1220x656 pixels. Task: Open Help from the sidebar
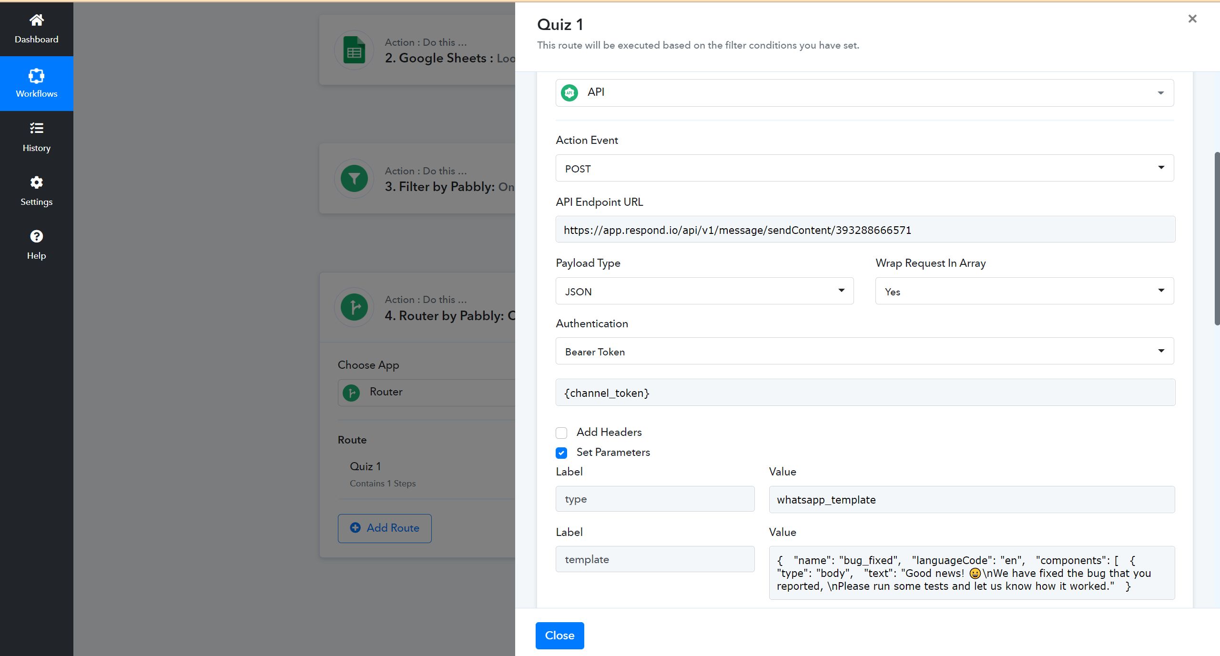[x=37, y=245]
